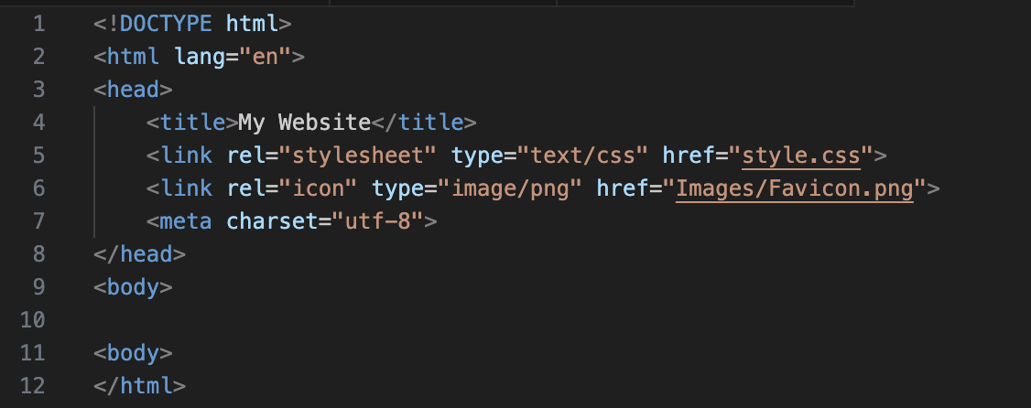Click the closing html tag on line 12
This screenshot has width=1031, height=408.
(x=139, y=386)
